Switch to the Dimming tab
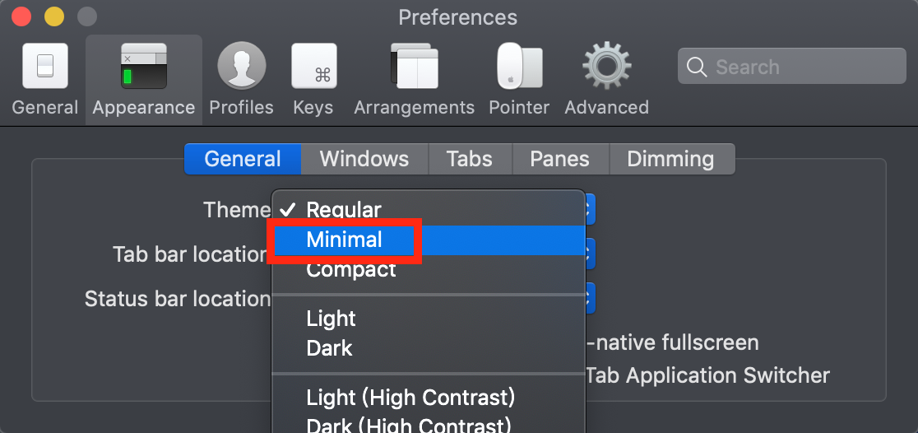Viewport: 918px width, 433px height. (671, 159)
